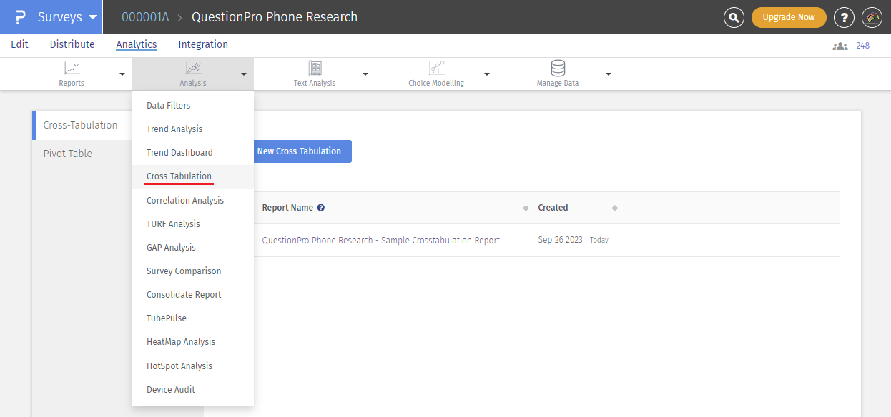Click the QuestionPro P logo icon
The height and width of the screenshot is (417, 891).
21,17
